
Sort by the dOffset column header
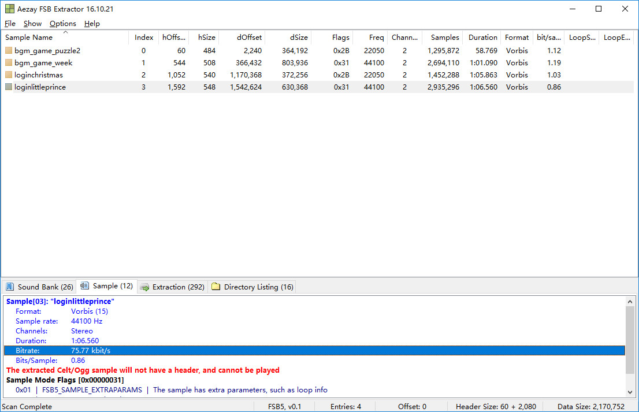point(242,38)
